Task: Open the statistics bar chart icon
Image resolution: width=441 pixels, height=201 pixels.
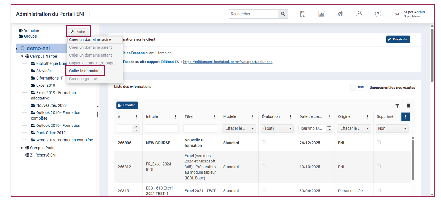Action: (x=341, y=14)
